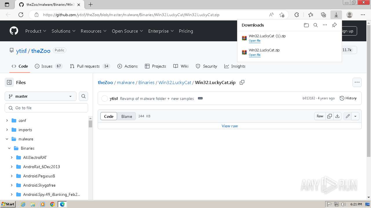Open the Security tab

click(x=206, y=66)
